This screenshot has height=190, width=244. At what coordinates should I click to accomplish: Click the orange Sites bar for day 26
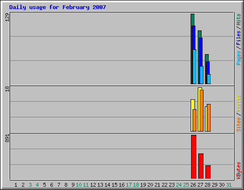[194, 120]
